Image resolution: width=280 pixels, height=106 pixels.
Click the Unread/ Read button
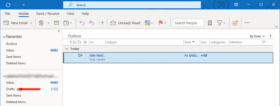pyautogui.click(x=125, y=23)
